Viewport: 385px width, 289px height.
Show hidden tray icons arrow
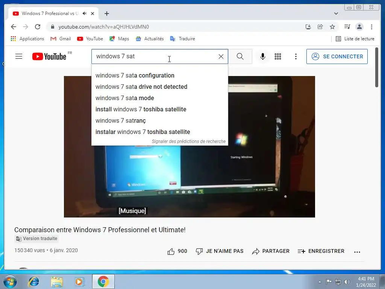pyautogui.click(x=320, y=282)
